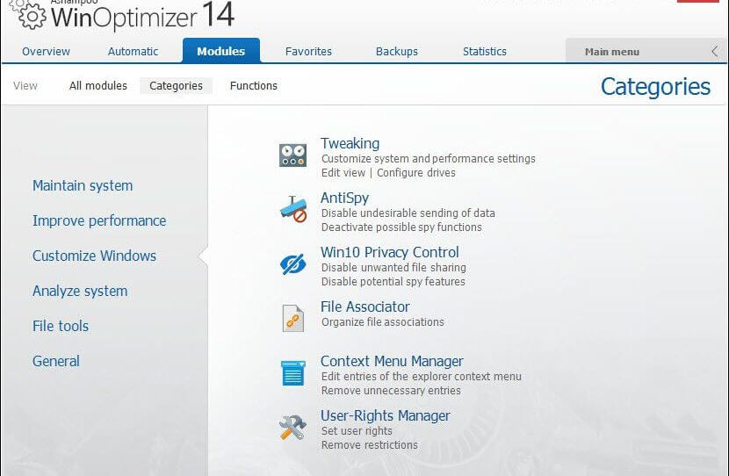Open the File tools category
The height and width of the screenshot is (476, 729).
[61, 326]
